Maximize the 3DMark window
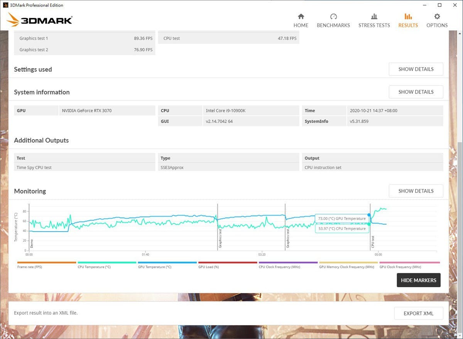Viewport: 463px width, 339px height. [x=439, y=5]
